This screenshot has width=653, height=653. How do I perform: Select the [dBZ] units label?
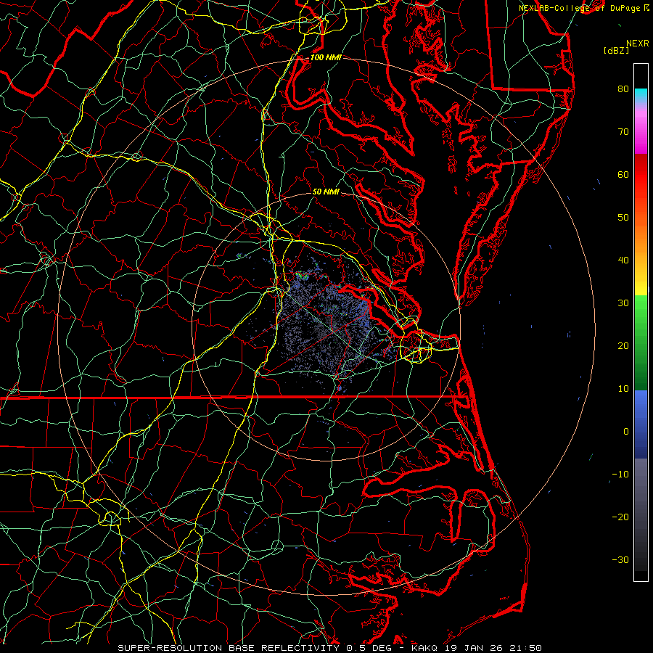tap(615, 50)
